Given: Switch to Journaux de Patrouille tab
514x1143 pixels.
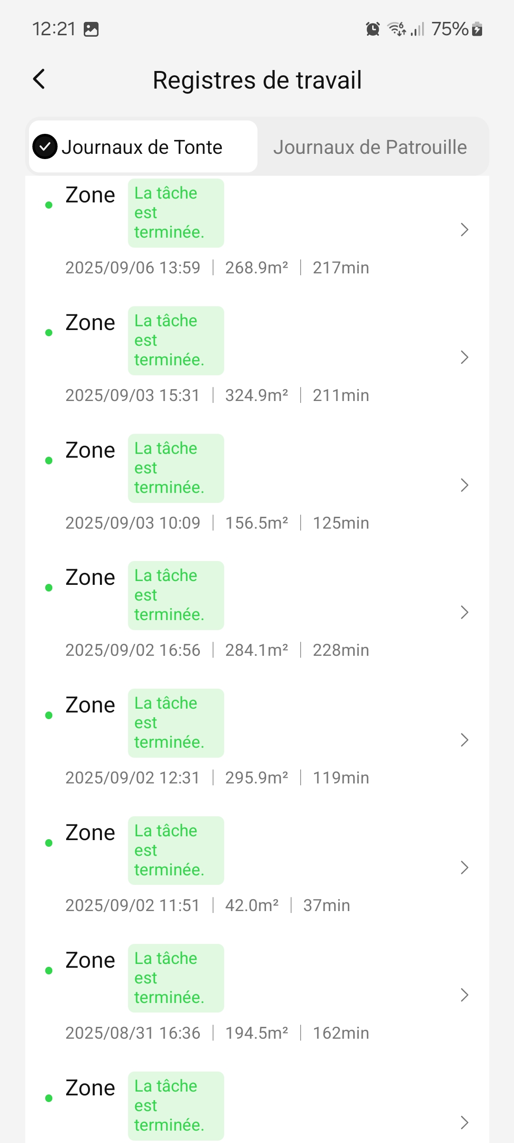Looking at the screenshot, I should click(370, 147).
